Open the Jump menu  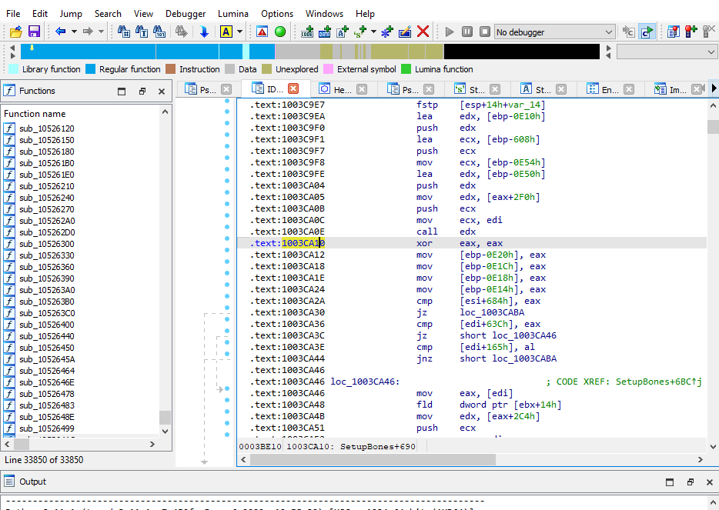(x=71, y=14)
